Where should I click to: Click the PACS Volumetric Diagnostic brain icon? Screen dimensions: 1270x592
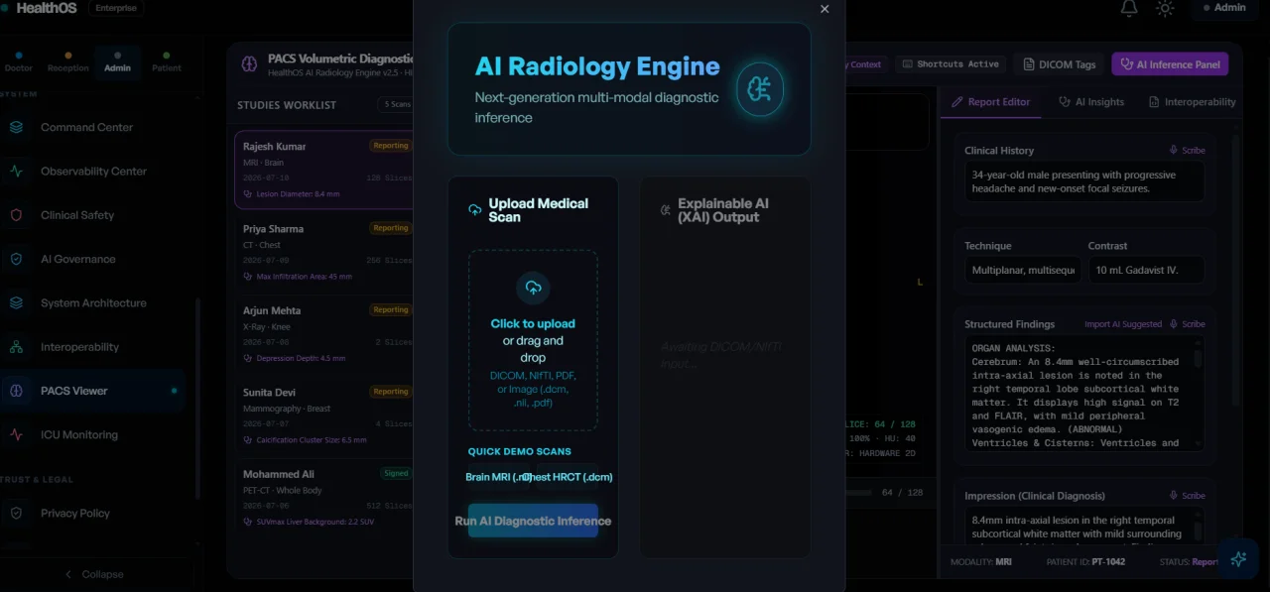point(250,64)
